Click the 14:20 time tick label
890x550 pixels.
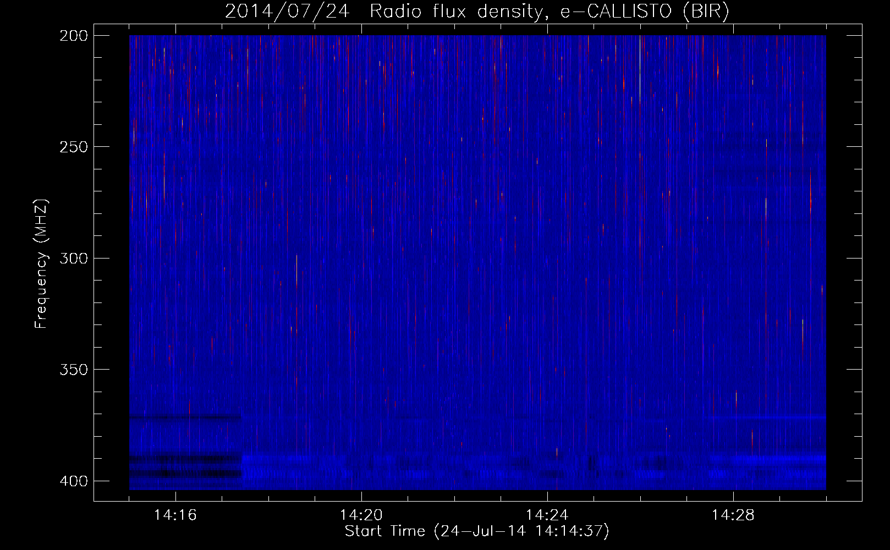[361, 515]
